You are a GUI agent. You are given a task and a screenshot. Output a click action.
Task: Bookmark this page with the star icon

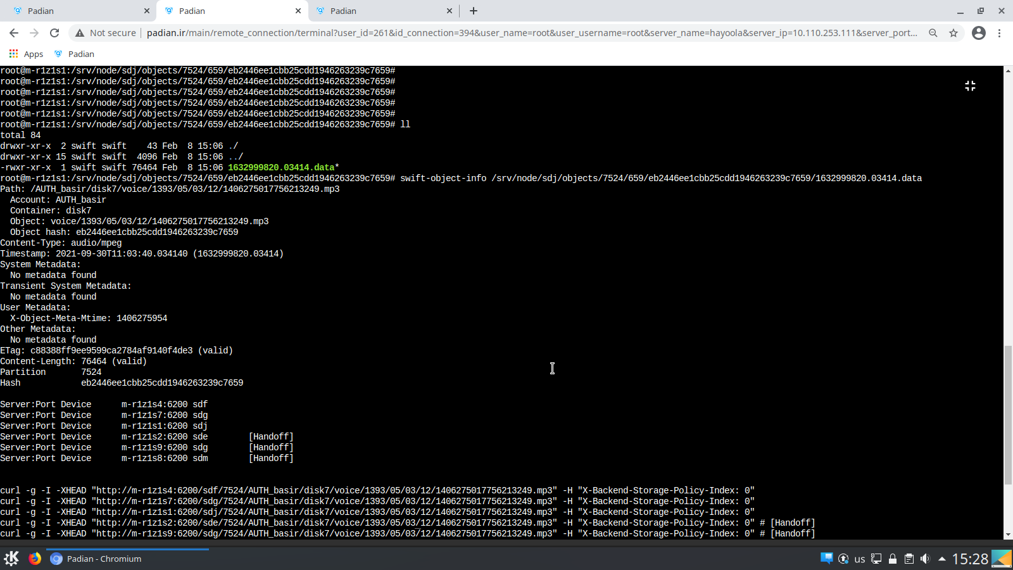point(953,33)
